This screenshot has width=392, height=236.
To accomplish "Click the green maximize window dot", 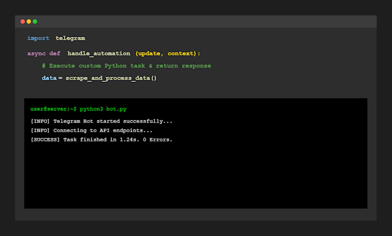I will click(x=35, y=21).
